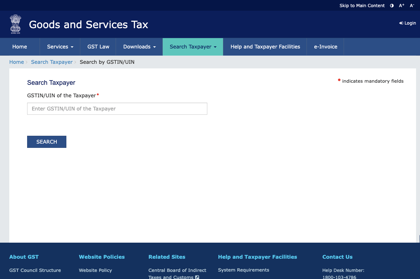Open the e-Invoice menu item

[x=325, y=47]
